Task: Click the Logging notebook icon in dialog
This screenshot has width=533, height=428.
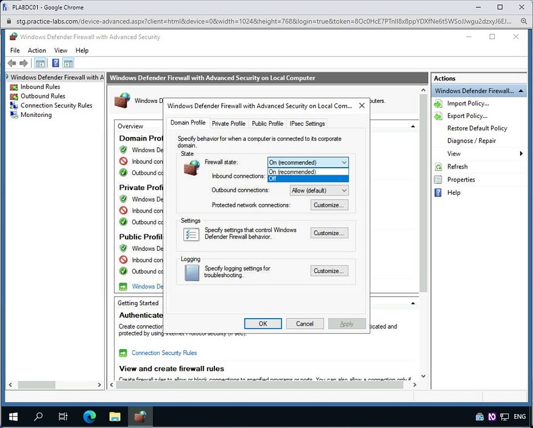Action: point(192,273)
